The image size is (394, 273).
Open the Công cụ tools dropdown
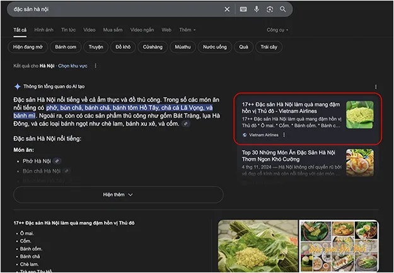[277, 30]
